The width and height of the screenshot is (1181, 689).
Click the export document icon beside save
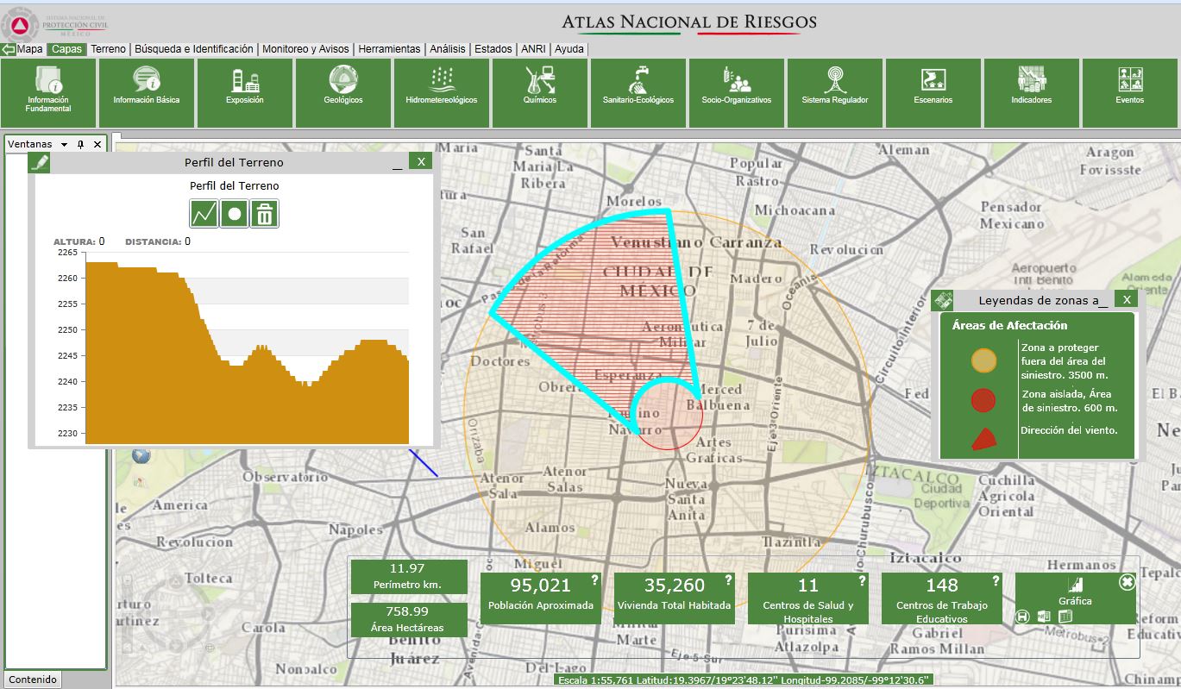(1044, 616)
